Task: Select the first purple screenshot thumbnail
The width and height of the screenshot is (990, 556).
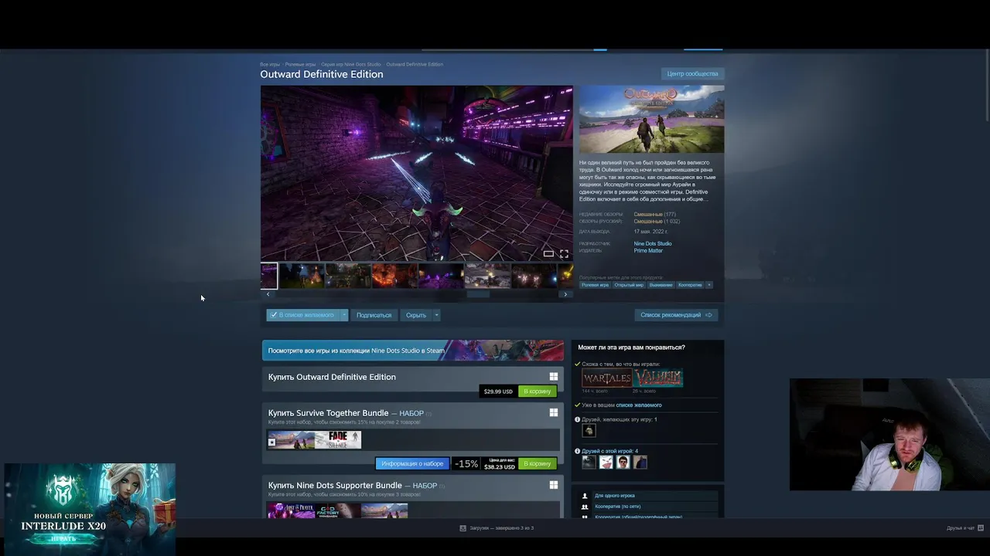Action: coord(268,276)
